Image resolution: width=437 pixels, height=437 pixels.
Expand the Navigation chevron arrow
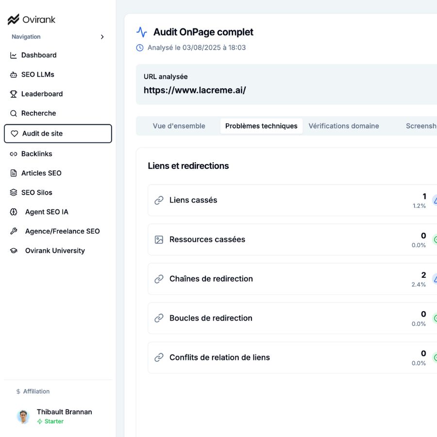click(102, 37)
